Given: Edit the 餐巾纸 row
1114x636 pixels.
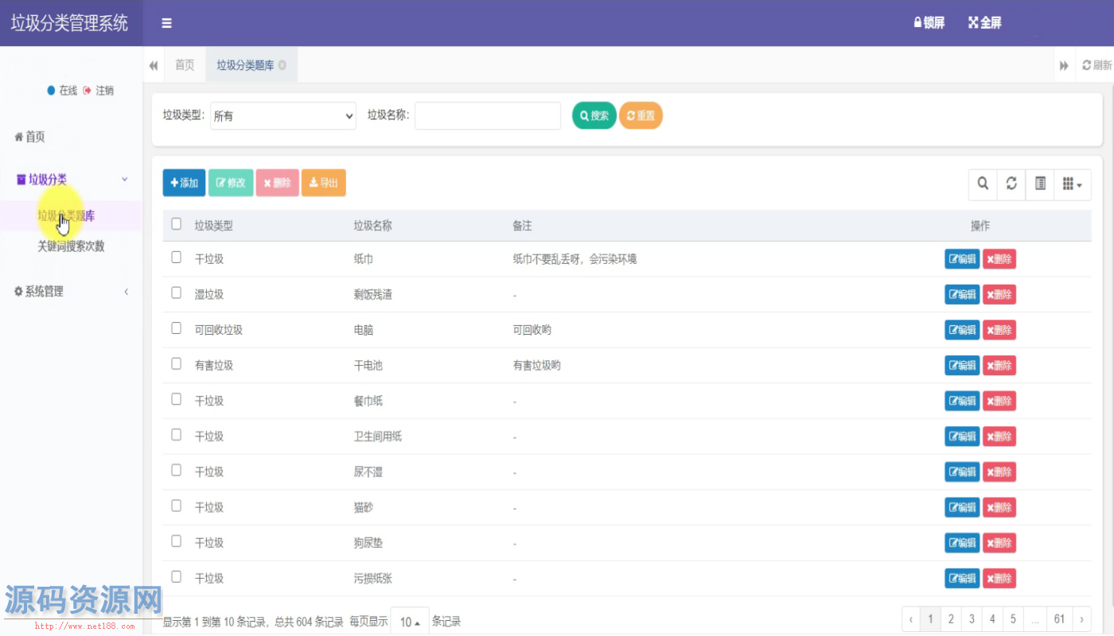Looking at the screenshot, I should (962, 401).
